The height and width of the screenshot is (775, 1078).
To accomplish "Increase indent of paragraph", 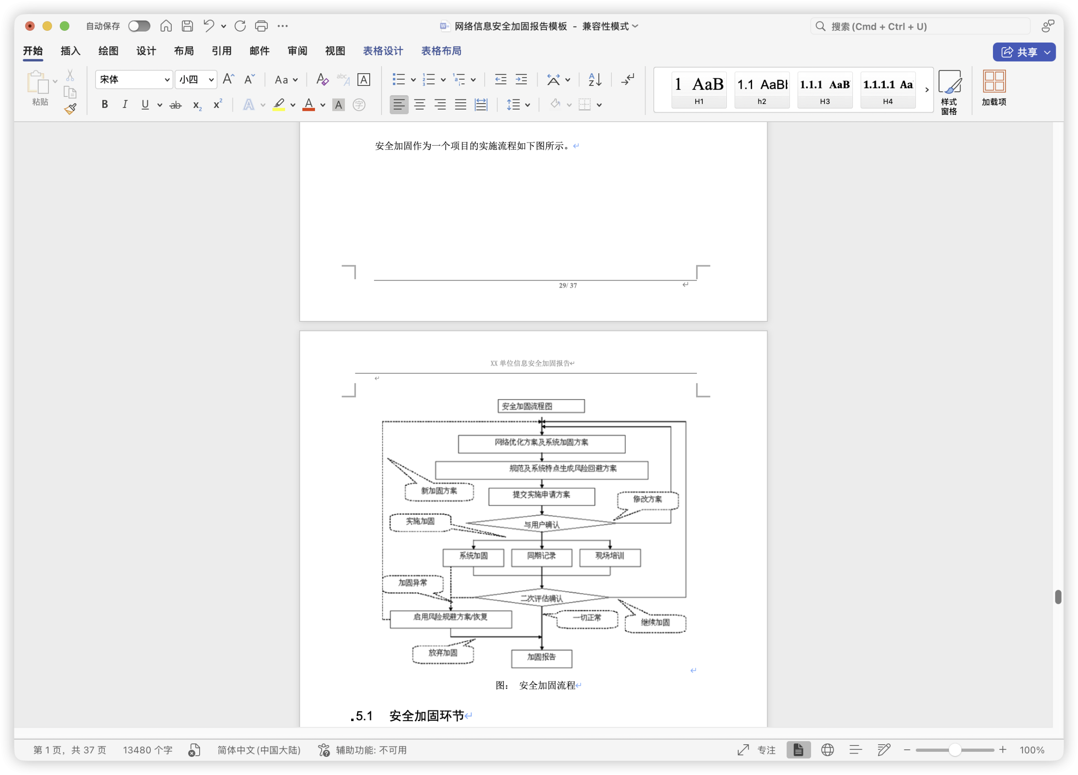I will tap(521, 80).
